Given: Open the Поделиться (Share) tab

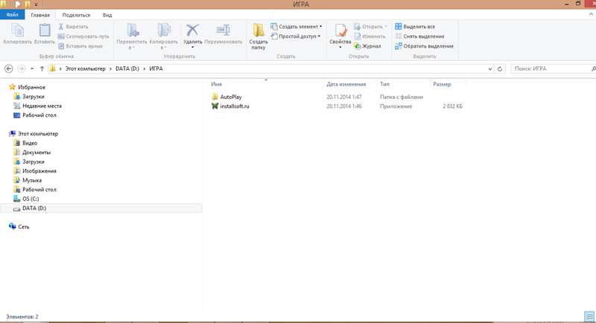Looking at the screenshot, I should (x=76, y=14).
